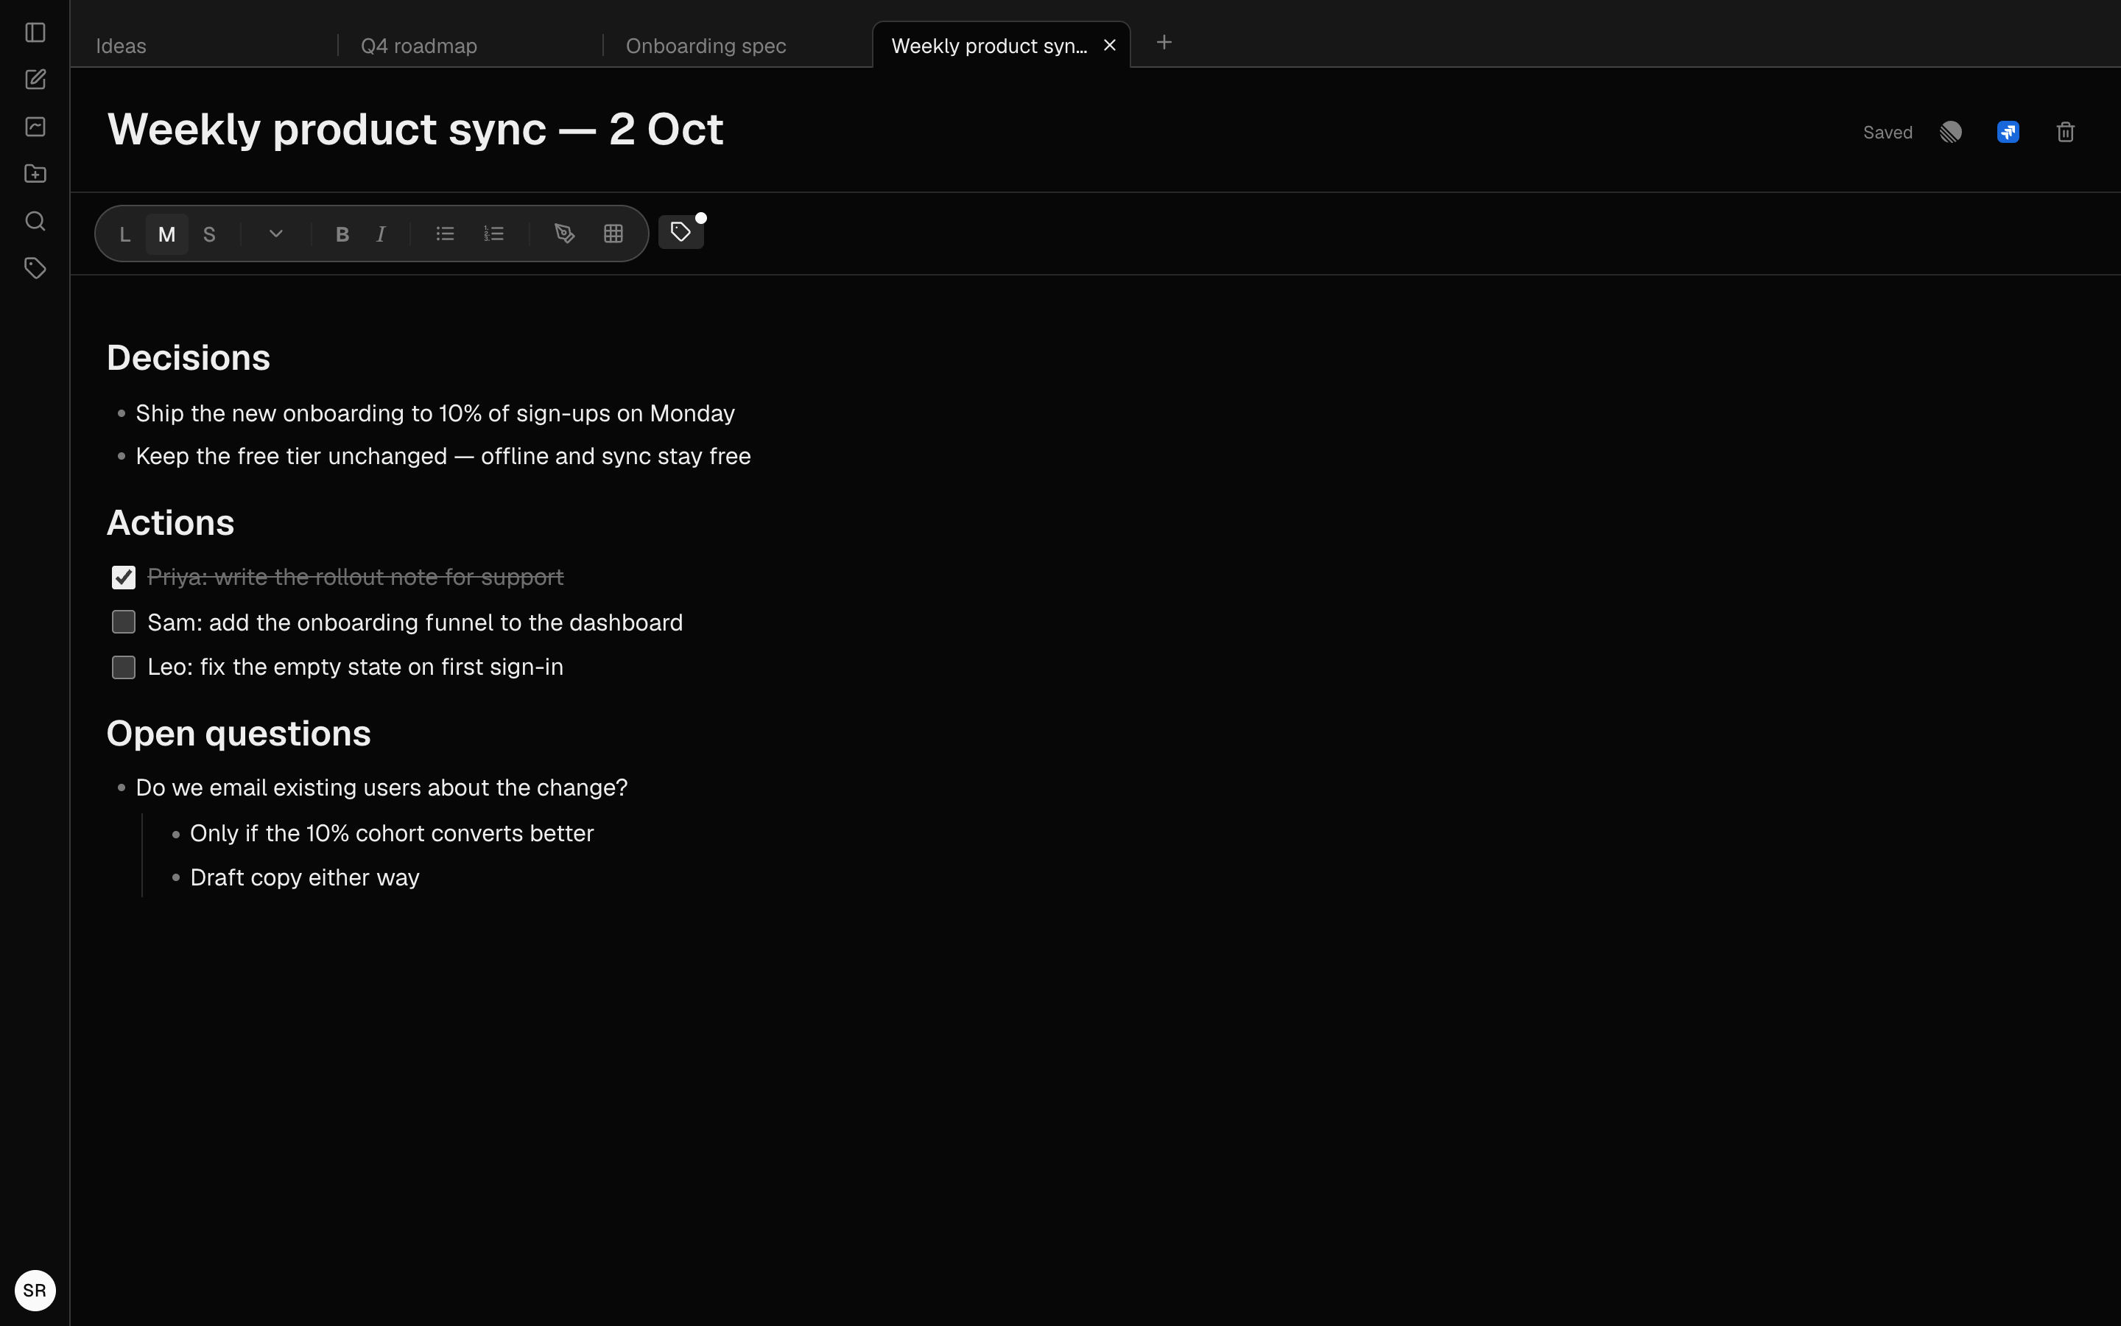Expand the text style chevron dropdown
The image size is (2121, 1326).
(x=276, y=234)
